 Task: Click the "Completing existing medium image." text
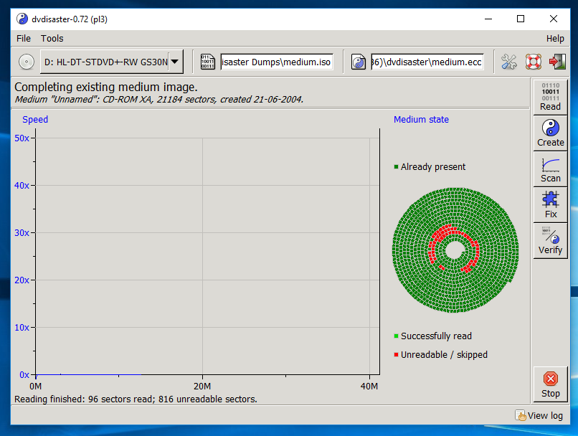(x=106, y=87)
